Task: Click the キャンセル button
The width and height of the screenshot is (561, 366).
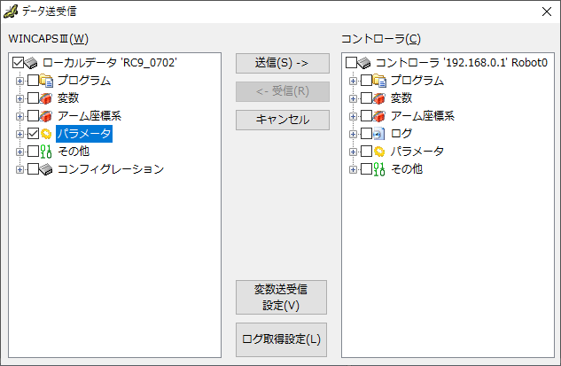Action: pos(282,120)
